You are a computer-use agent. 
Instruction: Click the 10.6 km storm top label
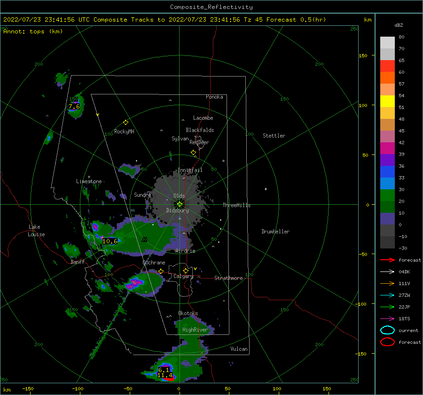point(110,241)
